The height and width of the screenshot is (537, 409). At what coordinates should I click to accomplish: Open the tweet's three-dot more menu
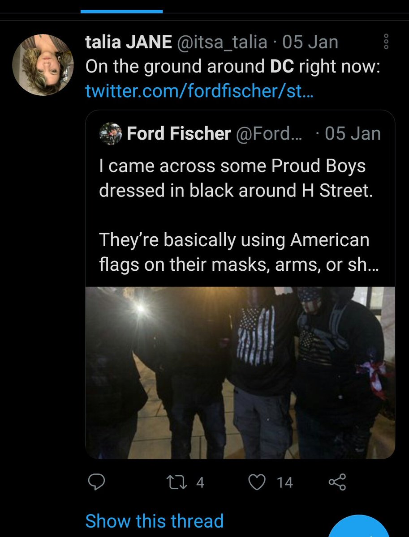pos(386,42)
